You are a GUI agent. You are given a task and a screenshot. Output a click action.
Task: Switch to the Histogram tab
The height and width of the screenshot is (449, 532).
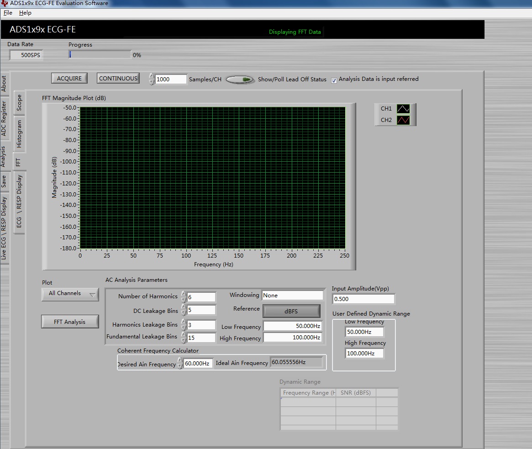click(19, 134)
